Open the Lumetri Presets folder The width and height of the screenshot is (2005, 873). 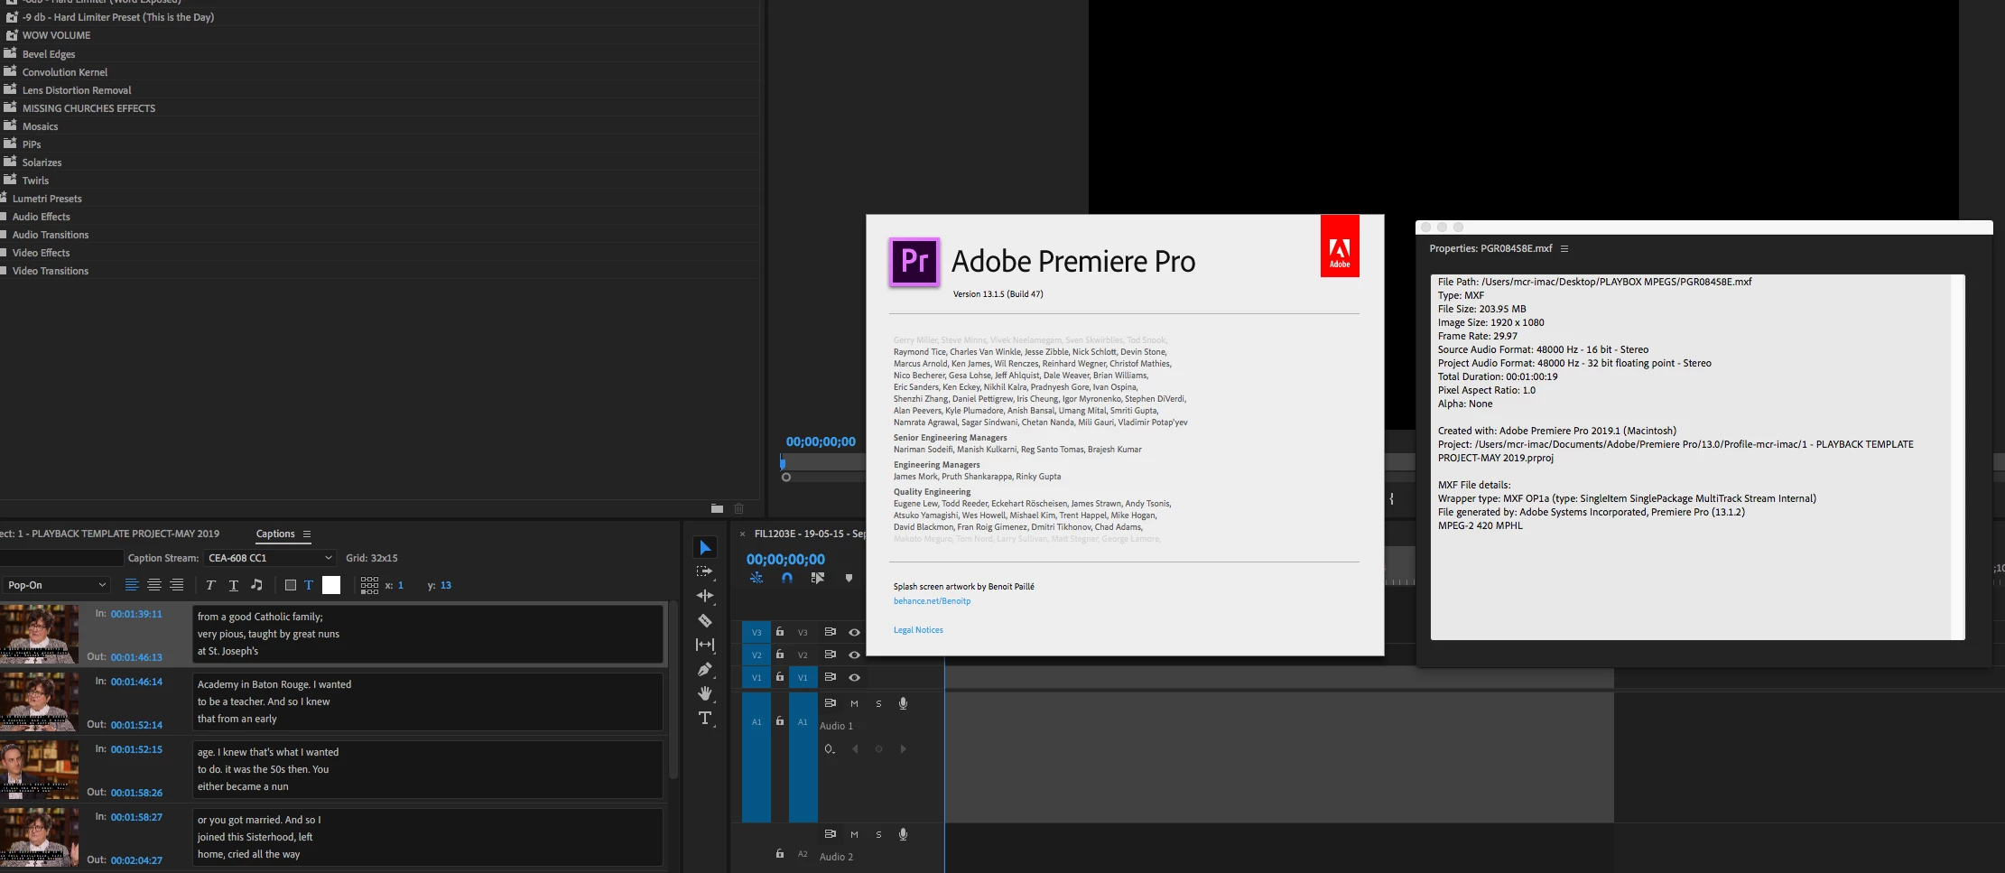[x=47, y=199]
